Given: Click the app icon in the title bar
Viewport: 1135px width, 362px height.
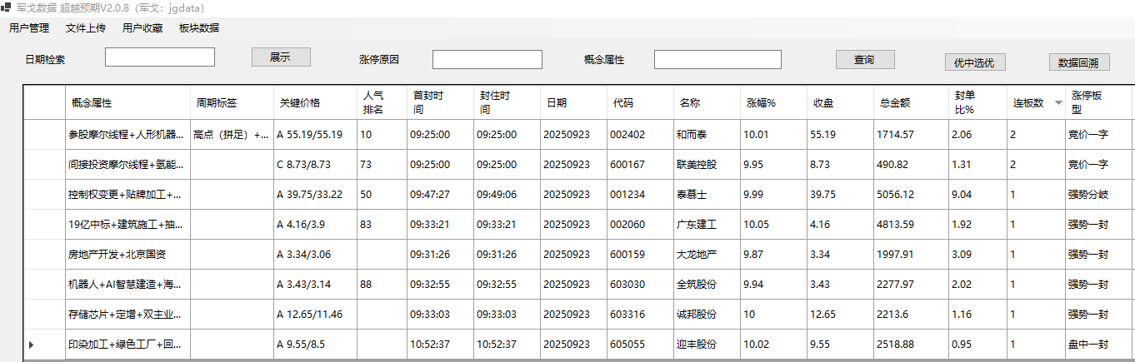Looking at the screenshot, I should click(x=7, y=7).
